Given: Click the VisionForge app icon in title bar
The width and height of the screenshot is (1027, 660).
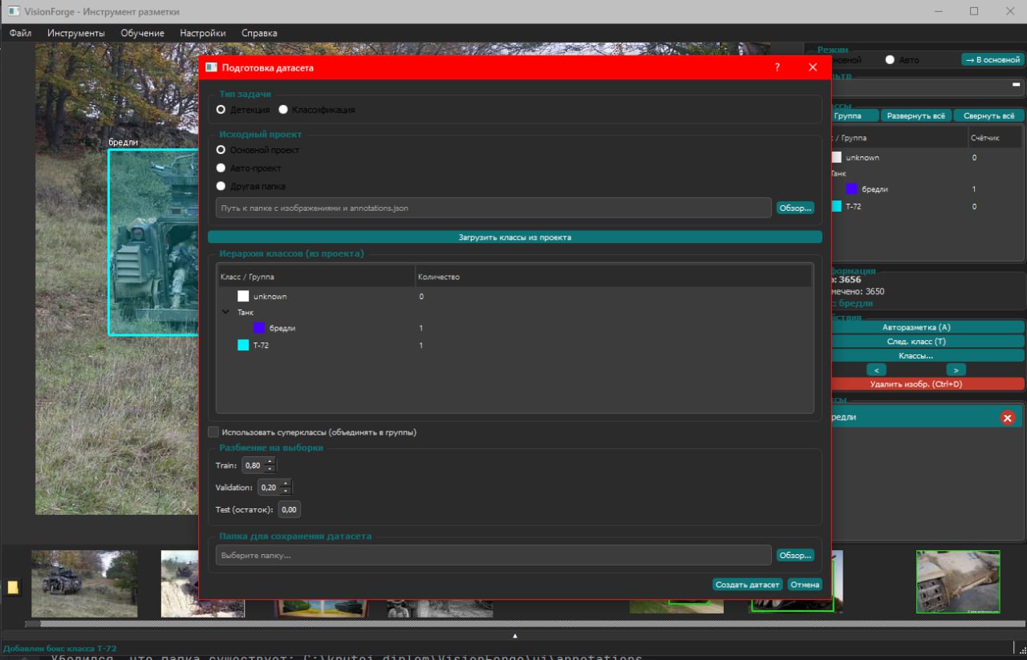Looking at the screenshot, I should (13, 12).
